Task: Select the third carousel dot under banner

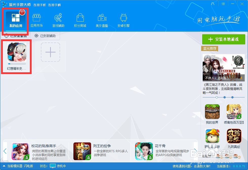Action: pos(232,97)
